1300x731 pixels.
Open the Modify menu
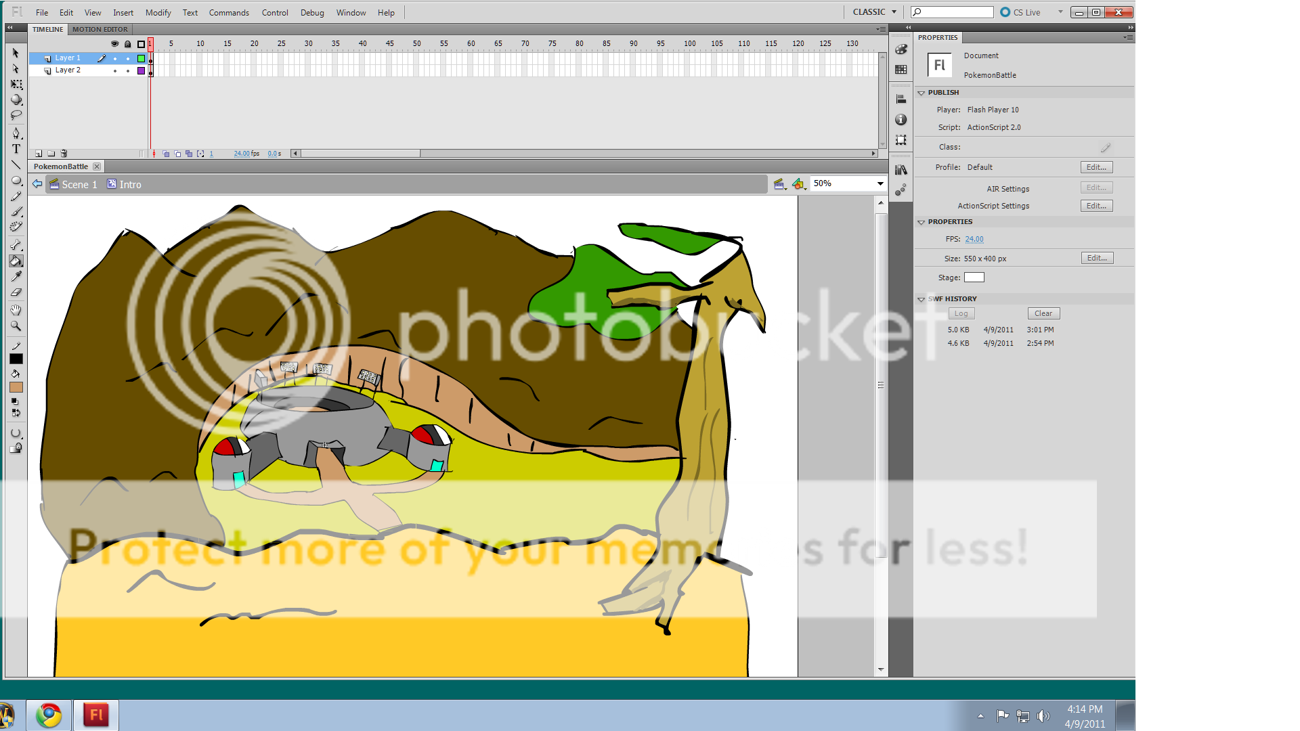[x=158, y=12]
